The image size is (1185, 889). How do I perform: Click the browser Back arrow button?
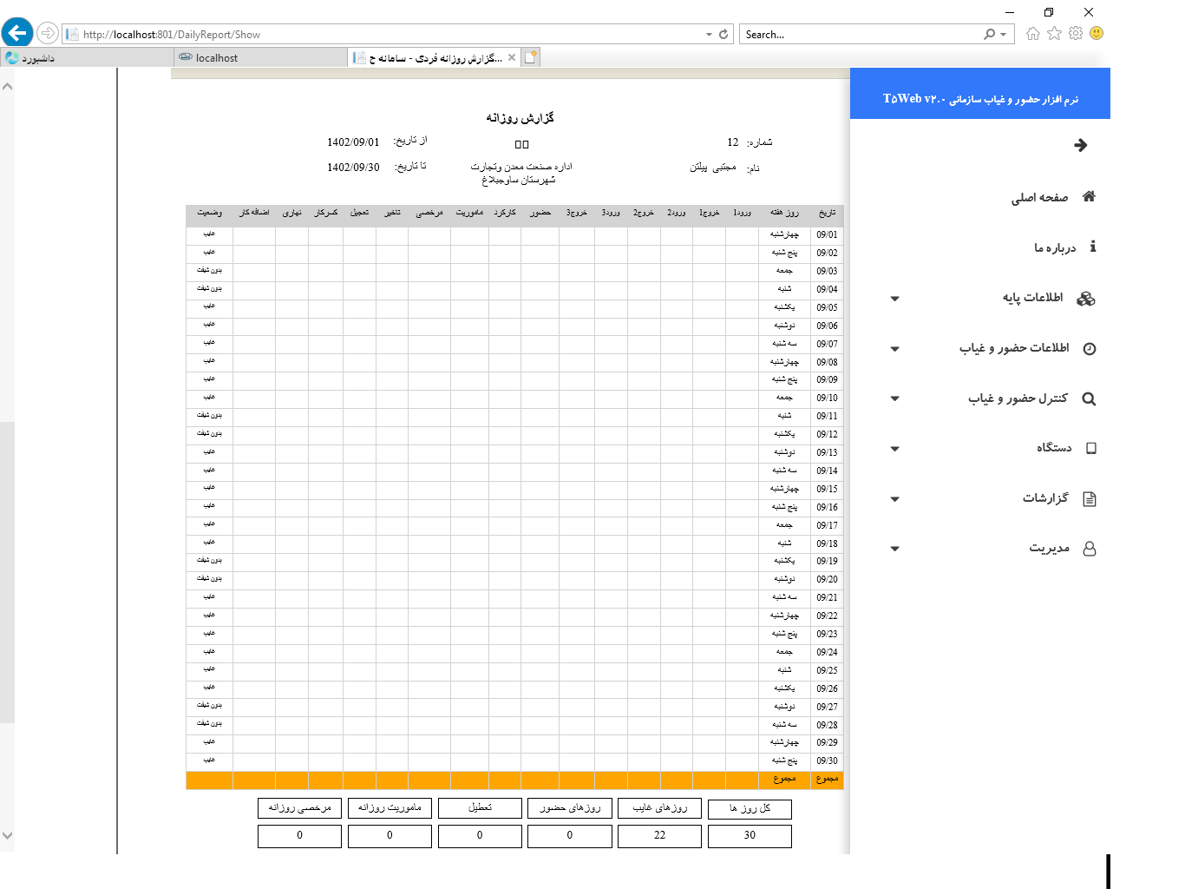pyautogui.click(x=17, y=33)
